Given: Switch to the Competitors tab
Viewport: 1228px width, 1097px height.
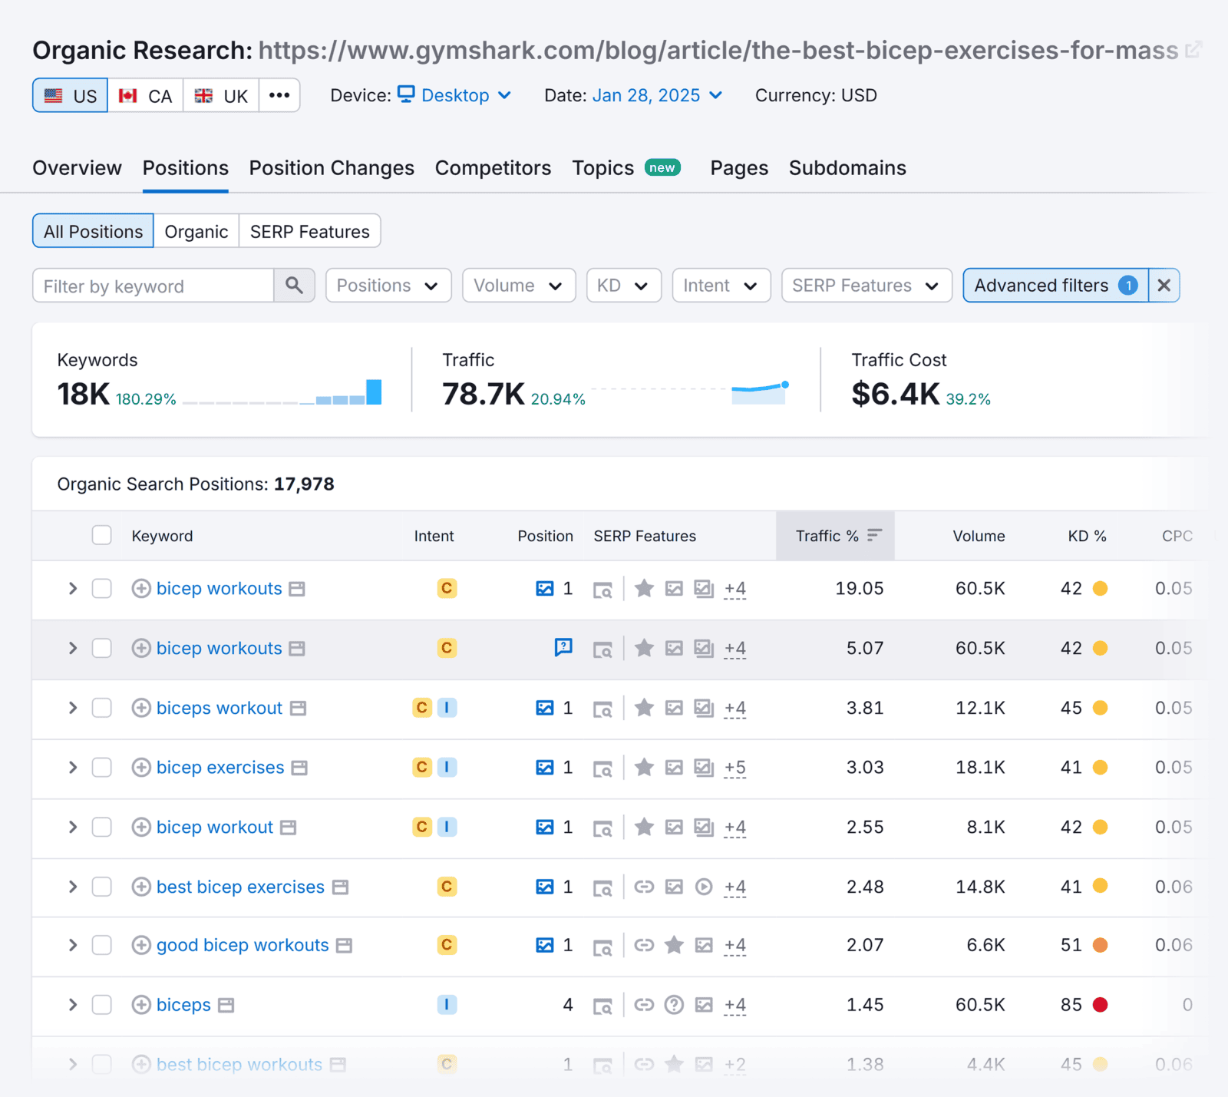Looking at the screenshot, I should click(493, 167).
